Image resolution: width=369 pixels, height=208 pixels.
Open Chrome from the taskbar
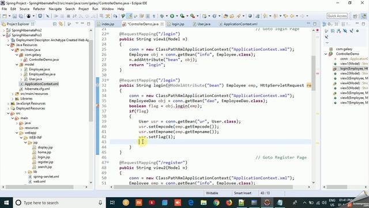[x=216, y=203]
